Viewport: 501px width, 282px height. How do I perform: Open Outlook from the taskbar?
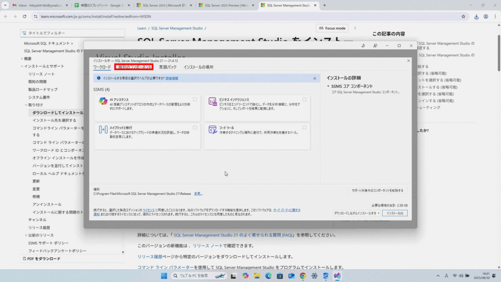coord(291,276)
